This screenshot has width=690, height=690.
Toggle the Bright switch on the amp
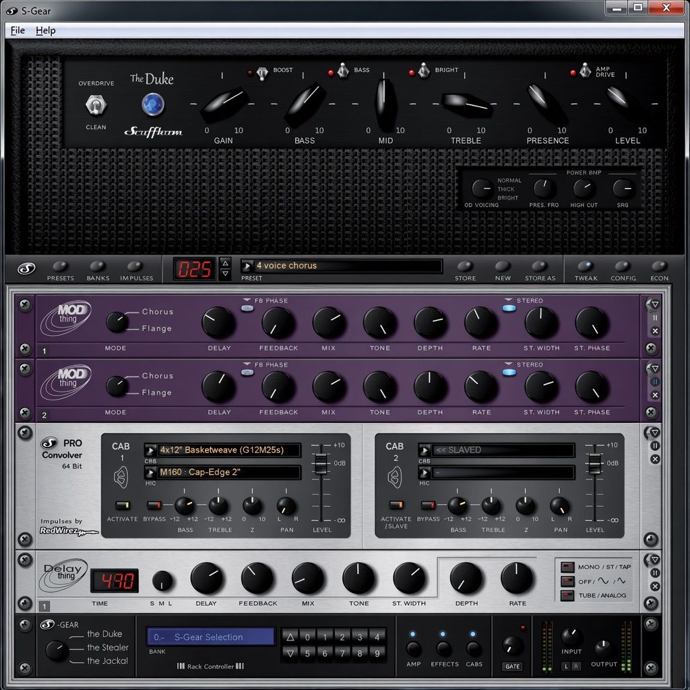point(423,70)
